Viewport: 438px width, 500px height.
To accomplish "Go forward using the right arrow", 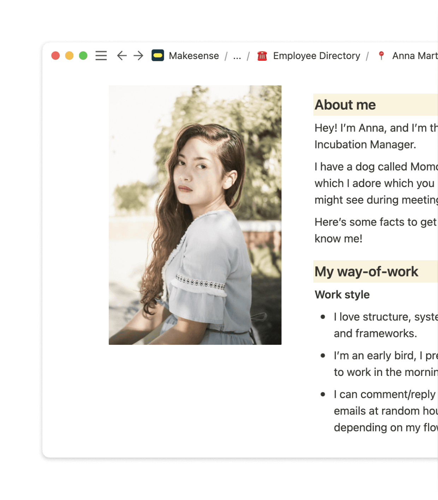I will [138, 56].
